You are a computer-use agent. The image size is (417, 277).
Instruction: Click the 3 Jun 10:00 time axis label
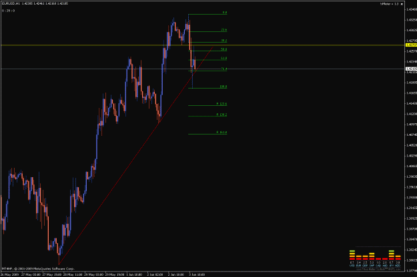[x=197, y=274]
